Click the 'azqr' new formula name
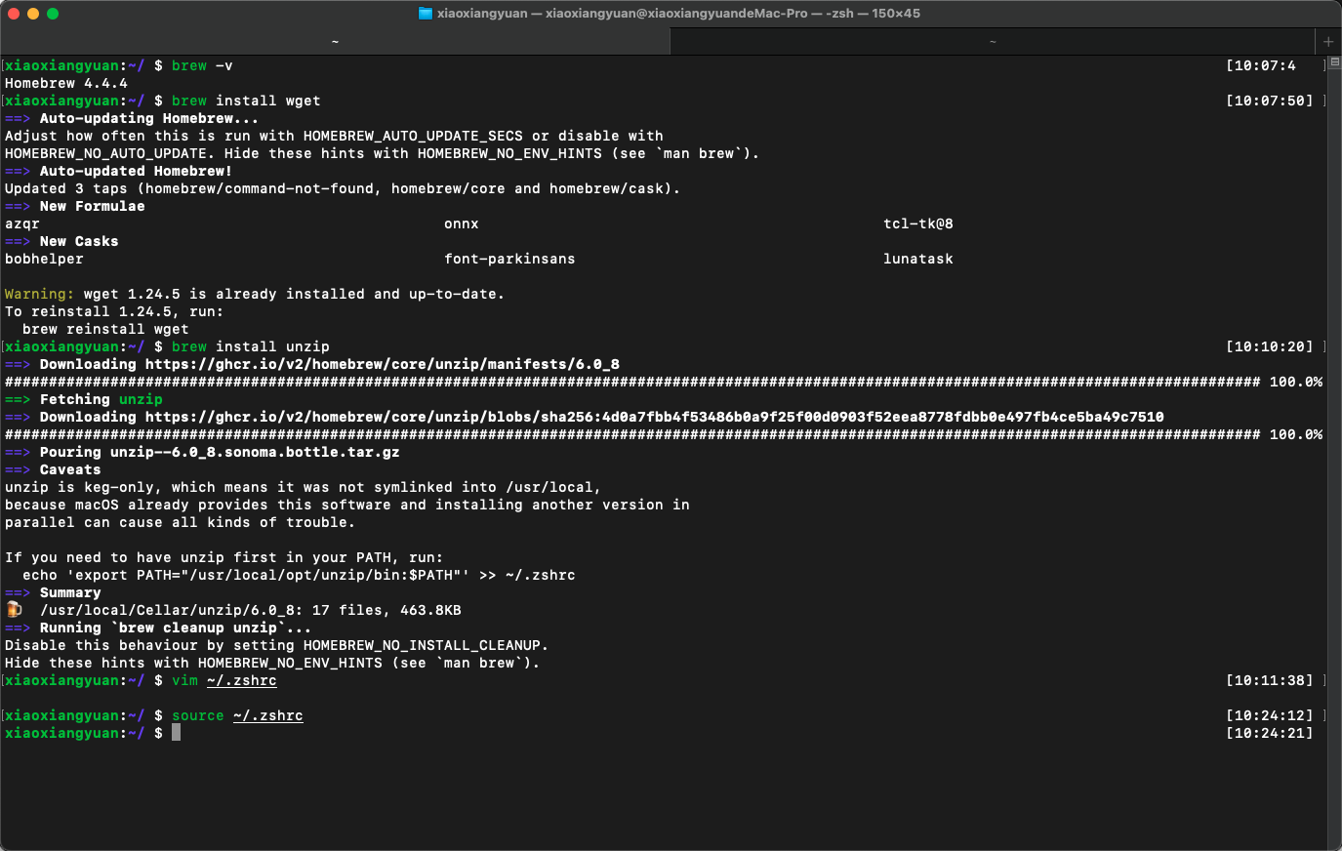 click(22, 223)
